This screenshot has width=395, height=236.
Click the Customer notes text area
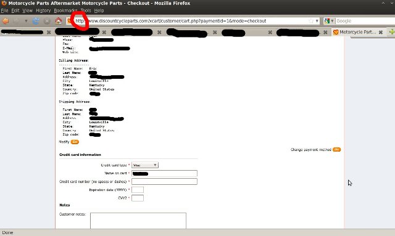tap(138, 221)
